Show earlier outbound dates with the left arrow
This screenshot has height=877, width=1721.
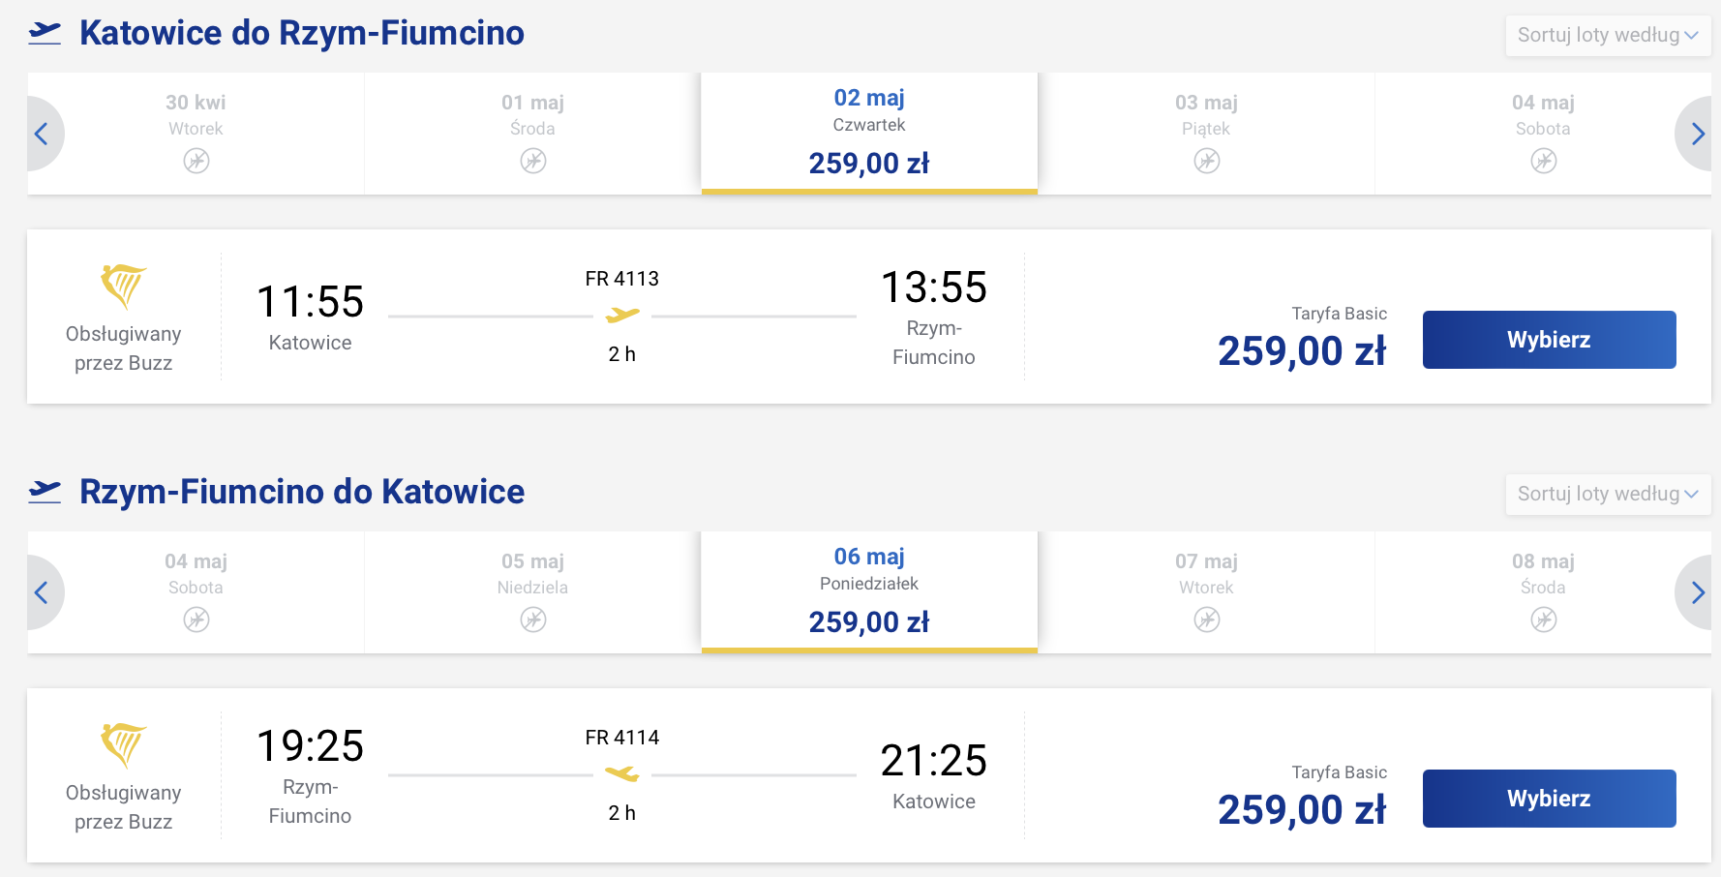coord(42,135)
